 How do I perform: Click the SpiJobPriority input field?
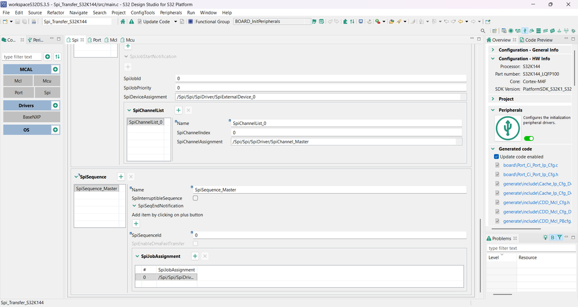(321, 88)
